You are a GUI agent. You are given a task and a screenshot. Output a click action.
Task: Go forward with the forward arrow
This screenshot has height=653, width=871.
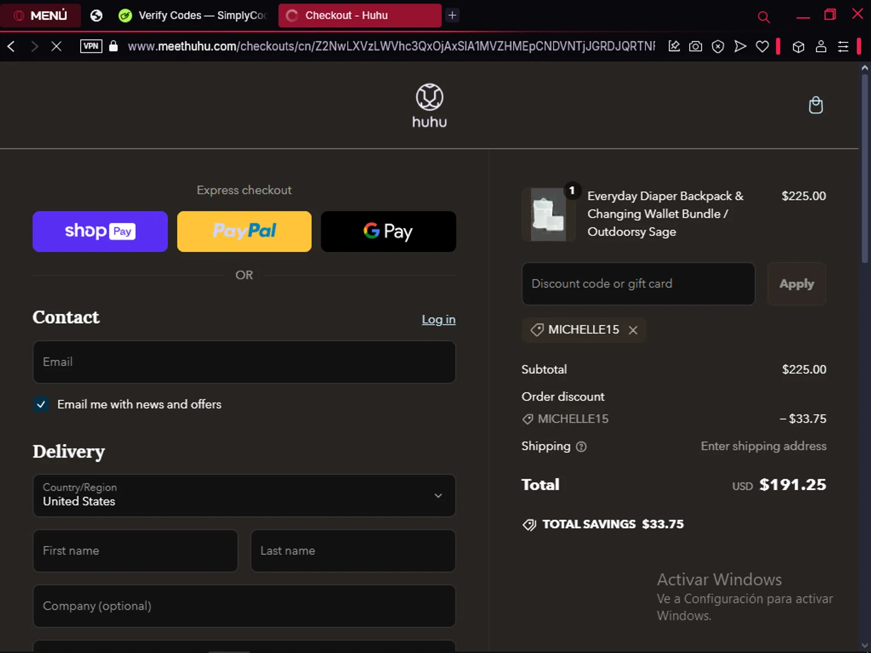34,46
